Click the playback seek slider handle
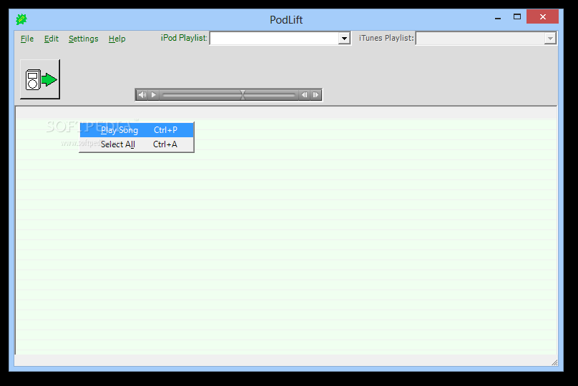 pyautogui.click(x=243, y=95)
